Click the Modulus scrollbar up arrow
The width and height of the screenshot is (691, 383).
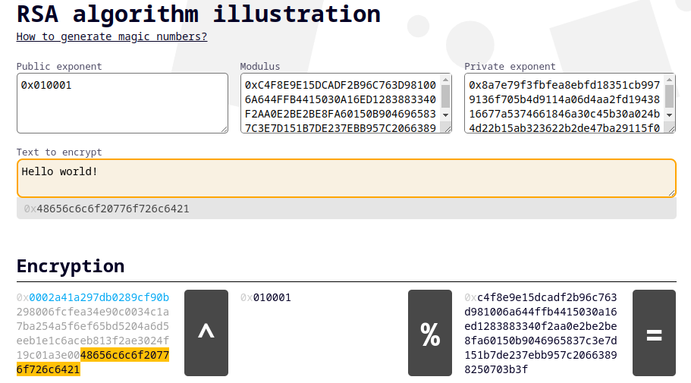point(445,80)
